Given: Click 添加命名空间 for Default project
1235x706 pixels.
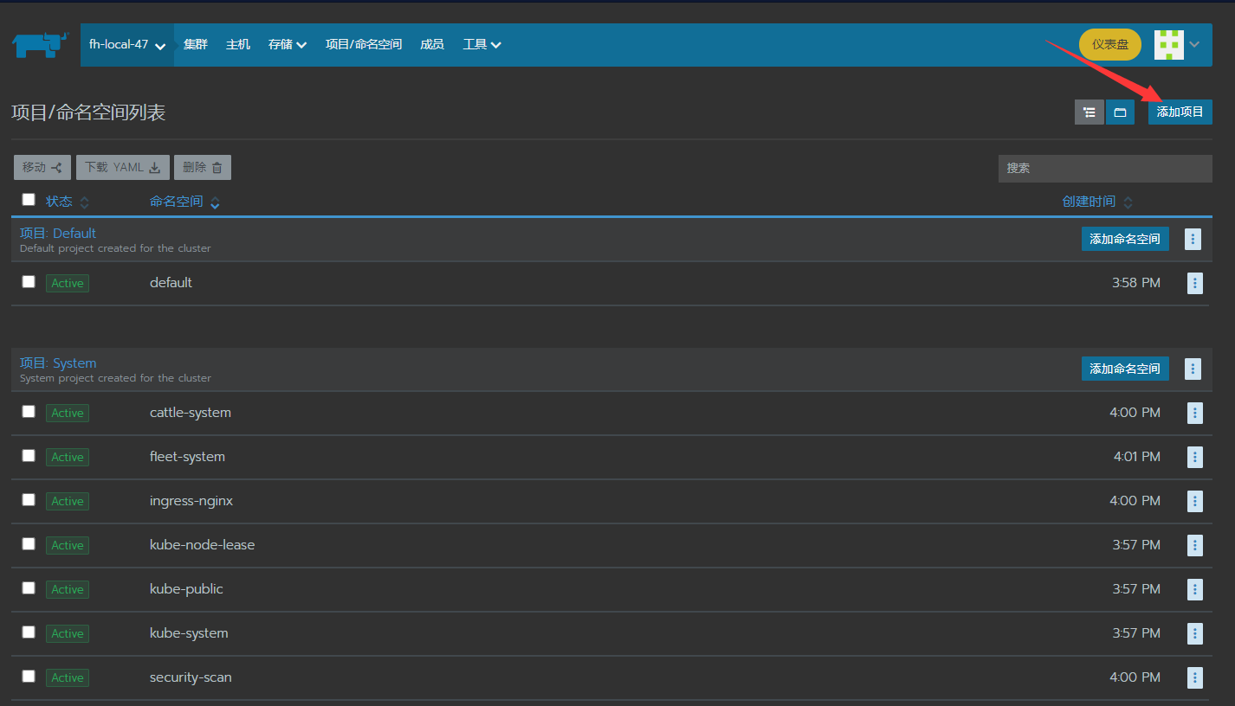Looking at the screenshot, I should tap(1125, 240).
